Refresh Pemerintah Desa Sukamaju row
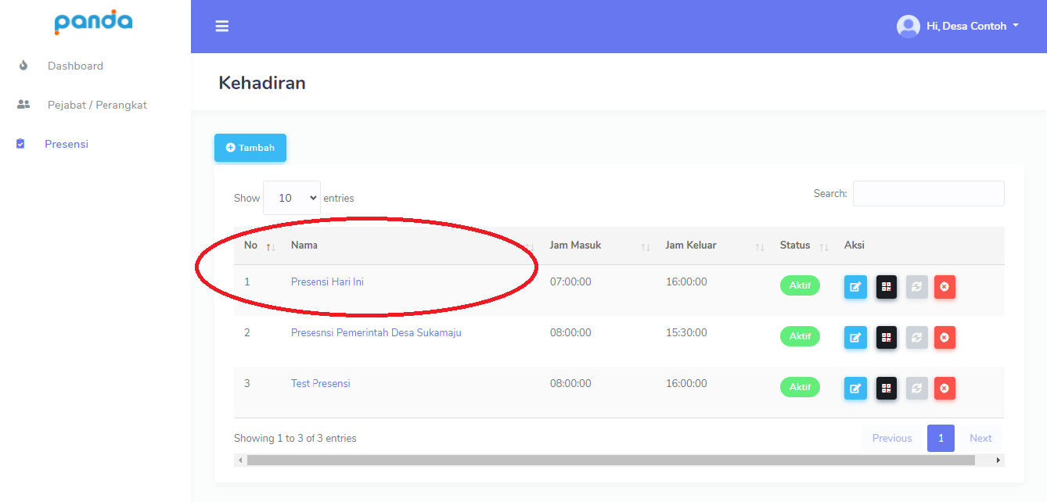The width and height of the screenshot is (1047, 502). pos(916,338)
